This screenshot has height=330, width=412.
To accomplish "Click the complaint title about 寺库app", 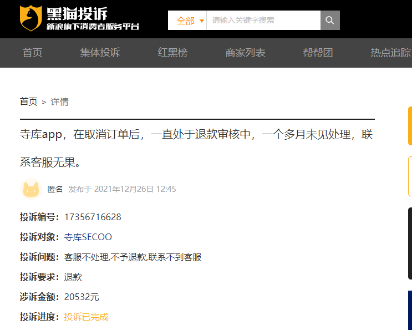I will pyautogui.click(x=196, y=148).
